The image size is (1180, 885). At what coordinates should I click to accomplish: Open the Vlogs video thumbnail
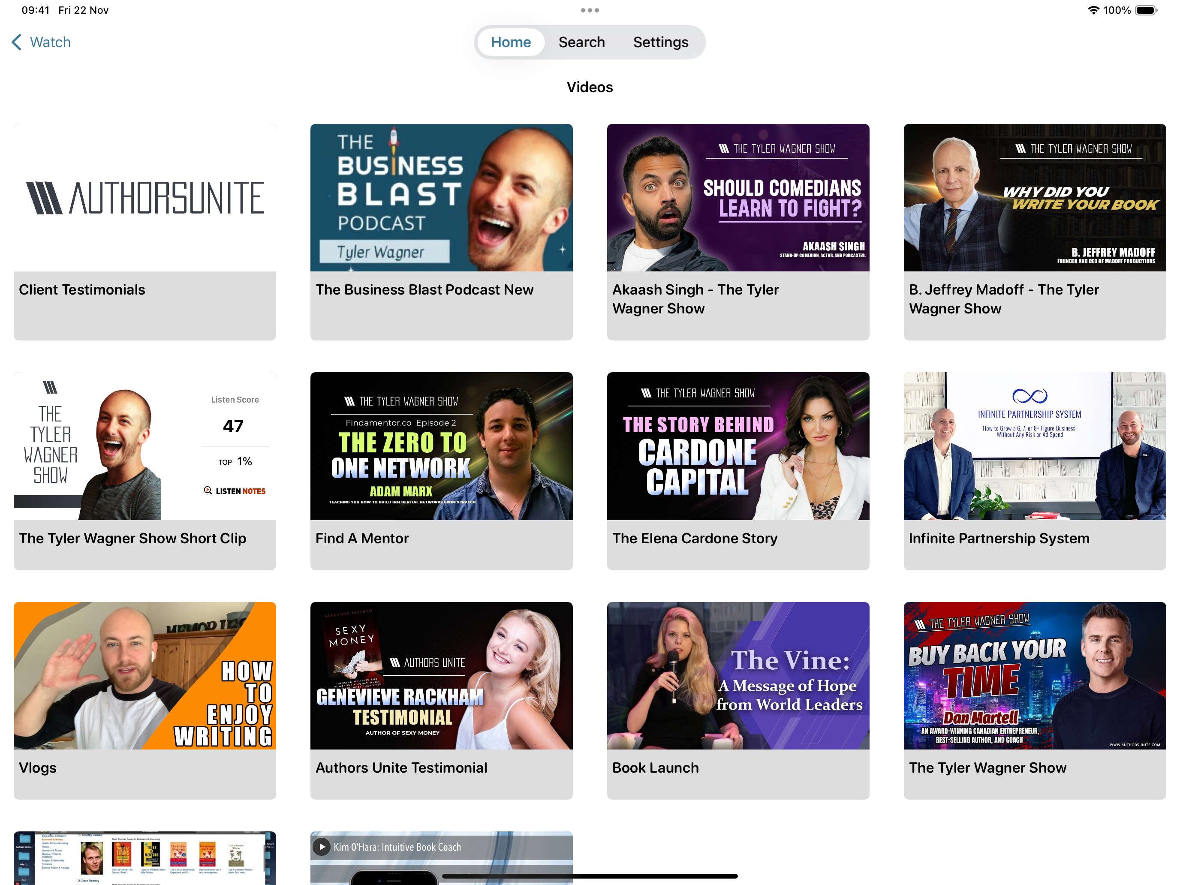coord(144,676)
